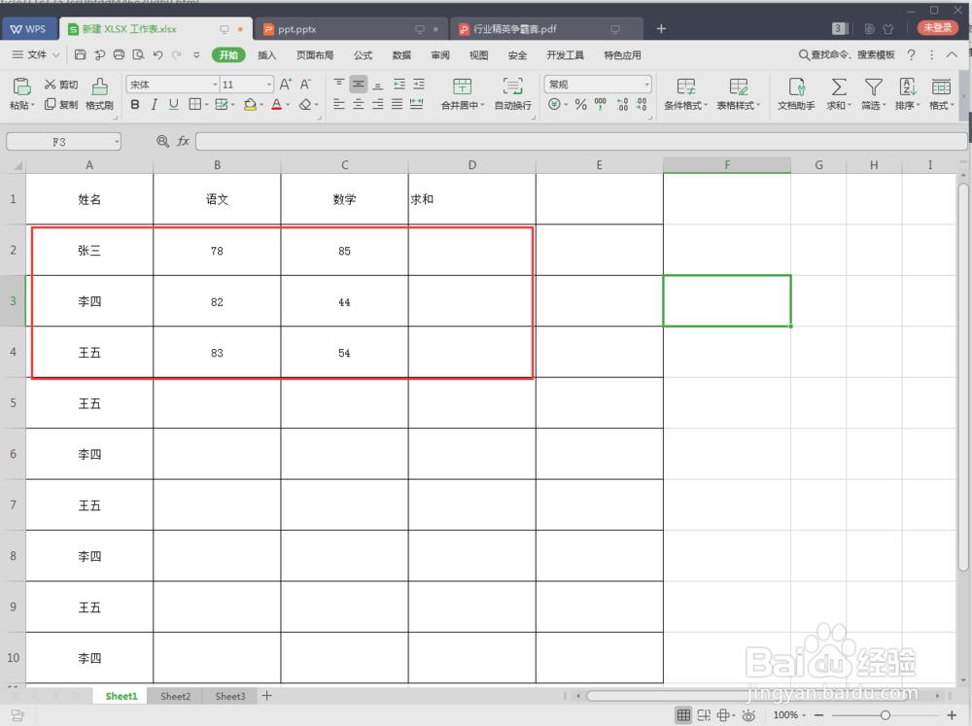The width and height of the screenshot is (972, 726).
Task: Decrease decimal places
Action: [641, 104]
